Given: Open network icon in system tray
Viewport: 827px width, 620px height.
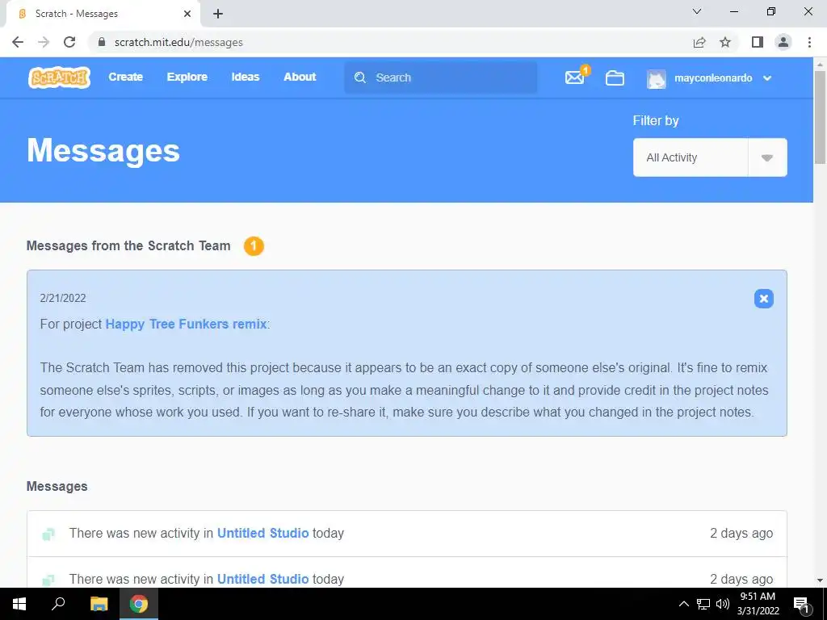Looking at the screenshot, I should [703, 604].
